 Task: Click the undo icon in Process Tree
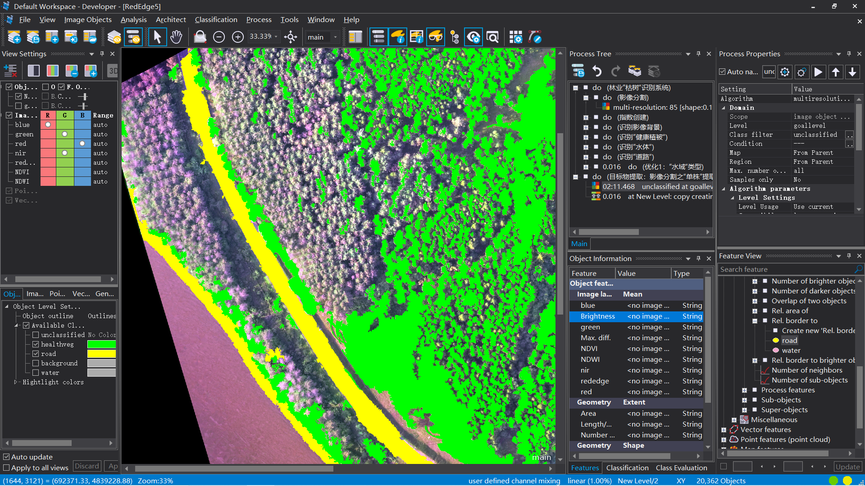pos(597,71)
